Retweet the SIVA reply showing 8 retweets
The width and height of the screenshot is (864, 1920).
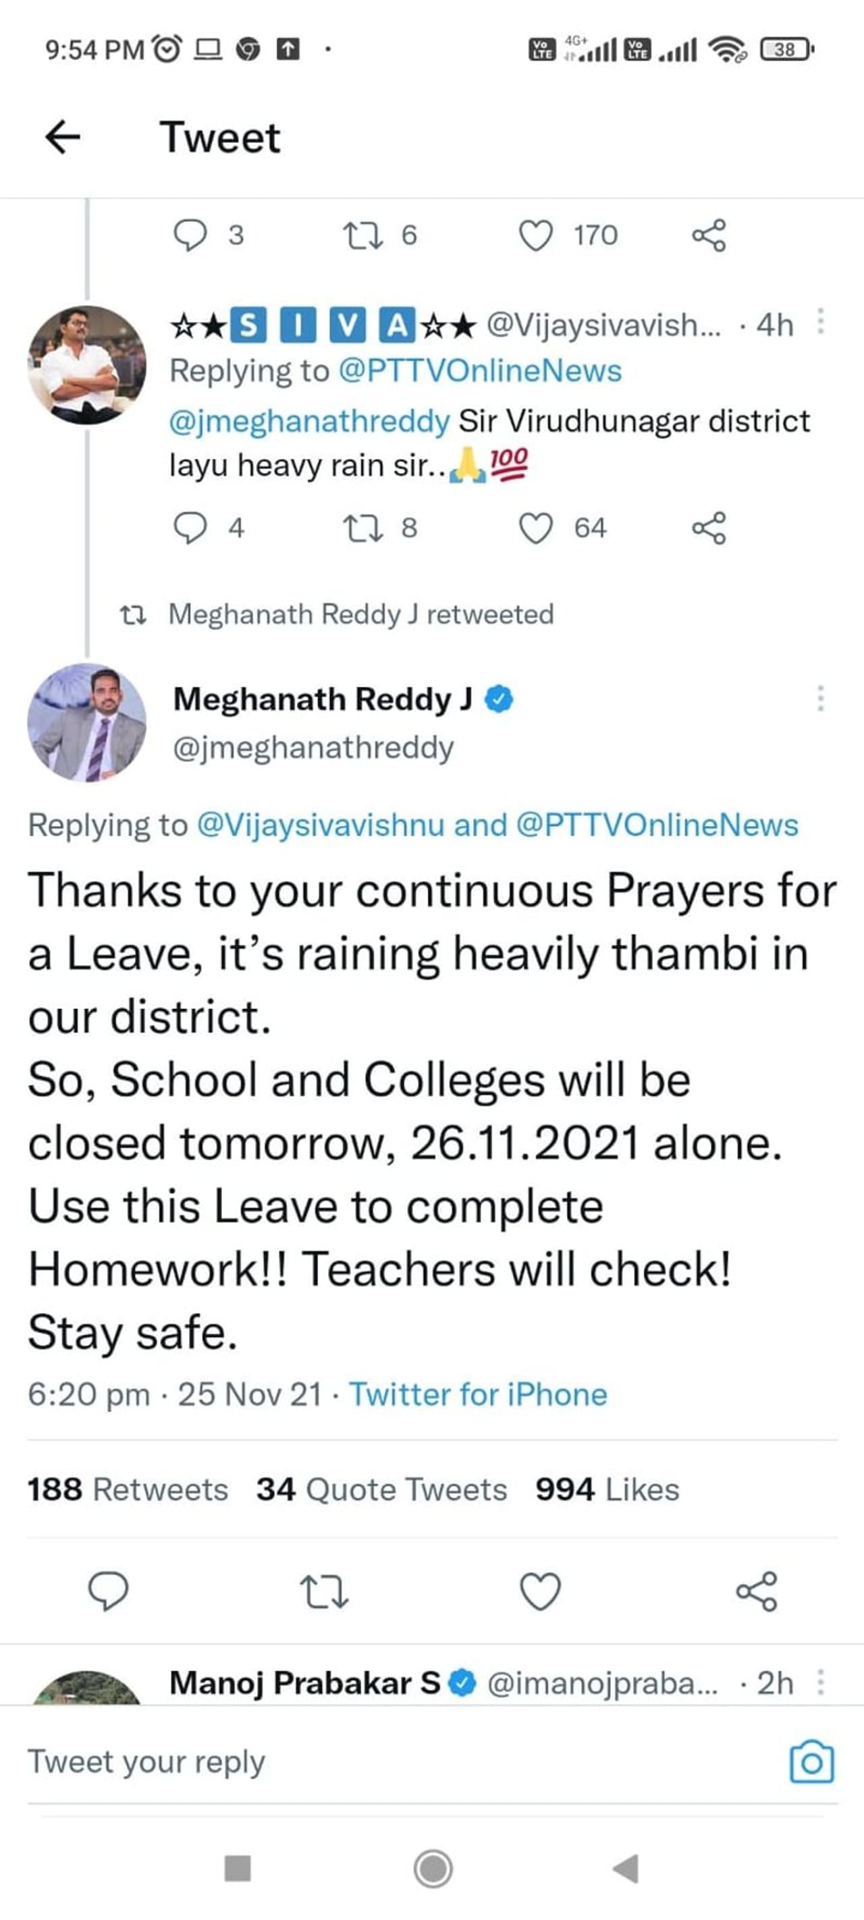click(x=362, y=528)
